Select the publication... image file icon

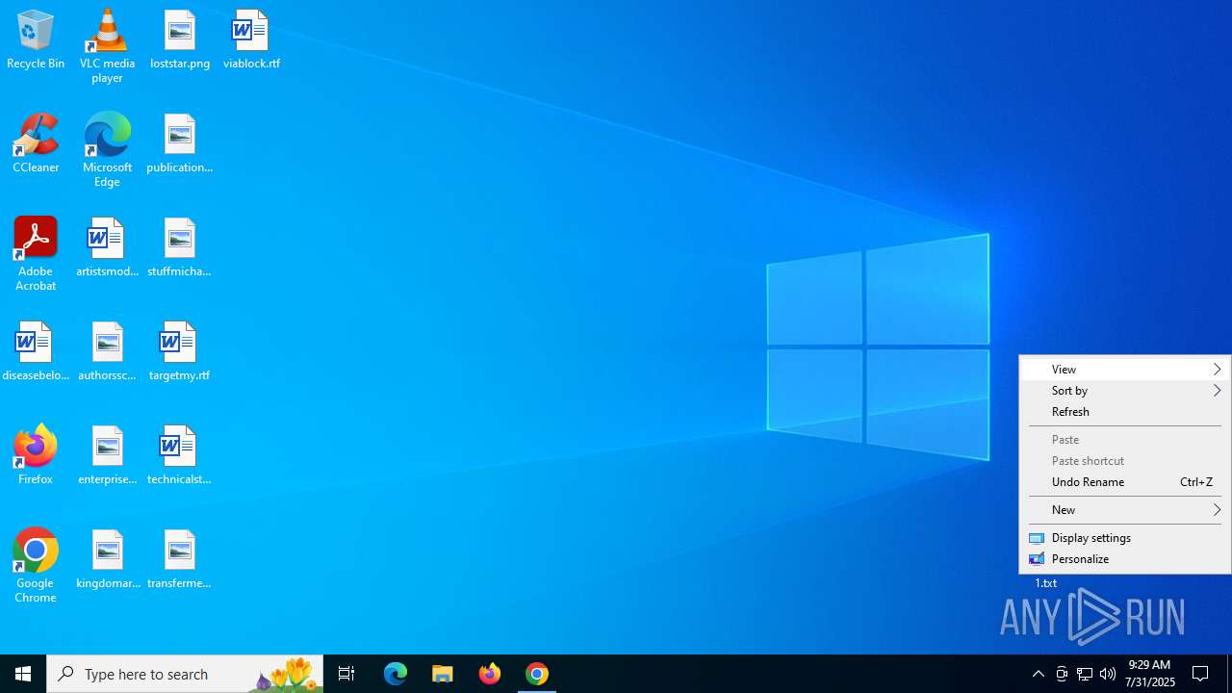click(180, 144)
